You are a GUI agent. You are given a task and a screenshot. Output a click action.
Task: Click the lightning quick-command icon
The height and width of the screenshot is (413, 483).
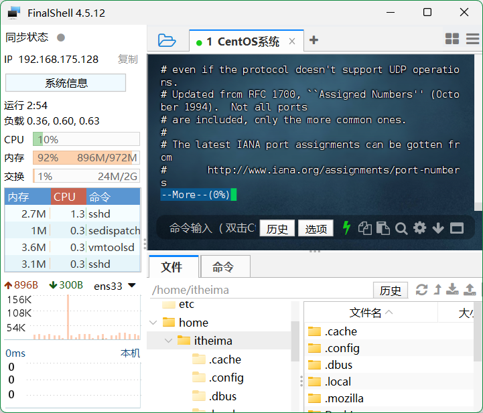[x=346, y=228]
